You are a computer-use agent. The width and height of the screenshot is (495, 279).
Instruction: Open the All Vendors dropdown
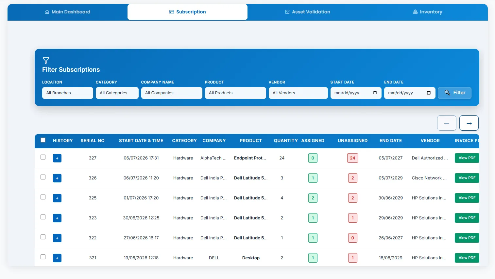[x=298, y=93]
